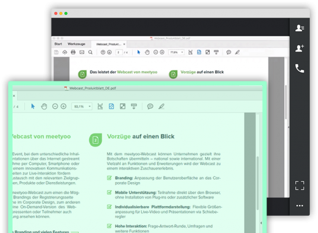Click heading 'Vorzüge auf einen Blick' in front window

141,136
